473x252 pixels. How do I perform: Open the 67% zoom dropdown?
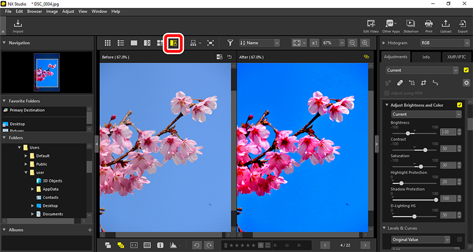tap(333, 43)
